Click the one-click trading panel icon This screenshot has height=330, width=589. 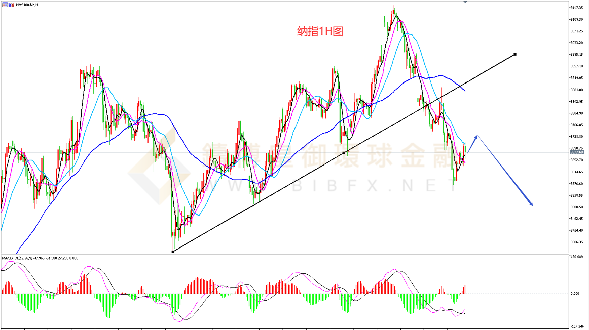coord(4,4)
